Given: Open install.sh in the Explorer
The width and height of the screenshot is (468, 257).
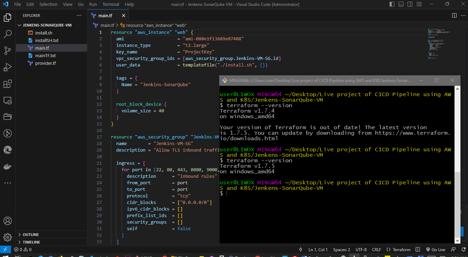Looking at the screenshot, I should tap(44, 33).
